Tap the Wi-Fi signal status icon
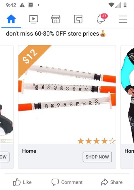The height and width of the screenshot is (190, 134). pyautogui.click(x=111, y=5)
